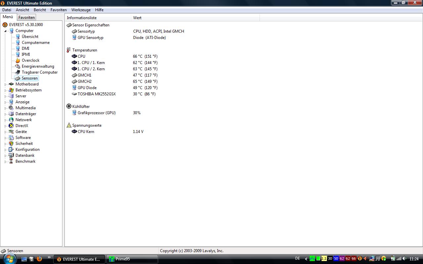Click the DMI icon in tree
This screenshot has height=264, width=423.
point(18,49)
